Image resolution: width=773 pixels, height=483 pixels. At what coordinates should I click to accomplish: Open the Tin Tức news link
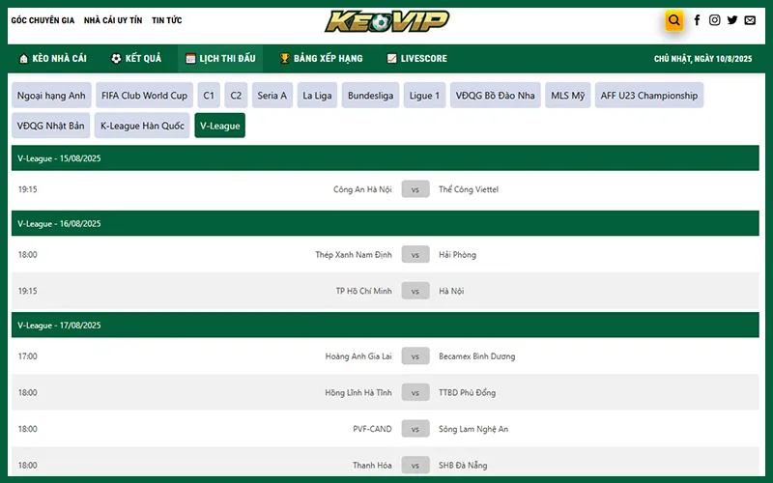pyautogui.click(x=166, y=20)
